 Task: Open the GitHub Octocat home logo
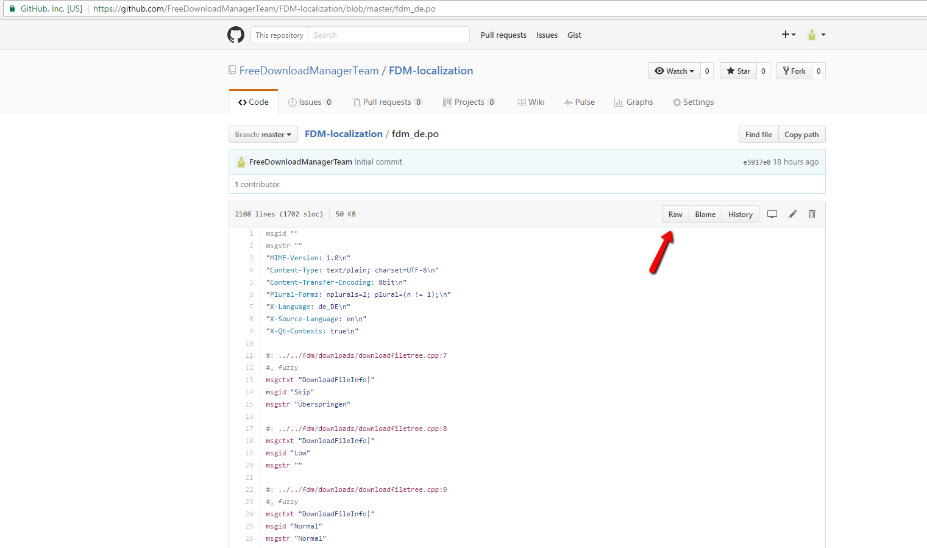point(236,35)
